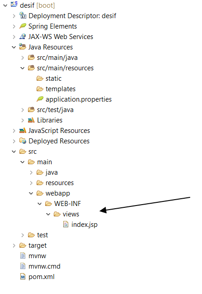Image resolution: width=202 pixels, height=294 pixels.
Task: Click the pom.xml Maven file icon
Action: (x=23, y=277)
